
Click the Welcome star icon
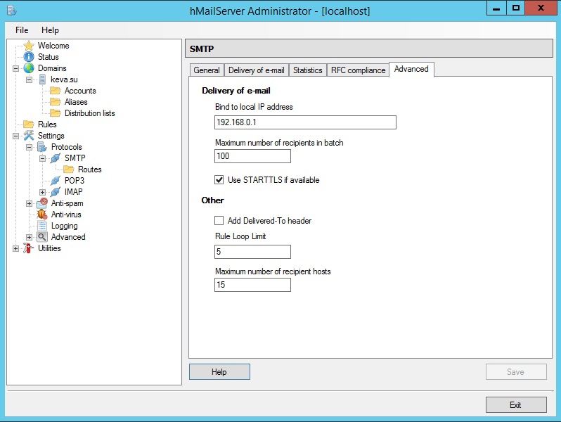coord(29,46)
